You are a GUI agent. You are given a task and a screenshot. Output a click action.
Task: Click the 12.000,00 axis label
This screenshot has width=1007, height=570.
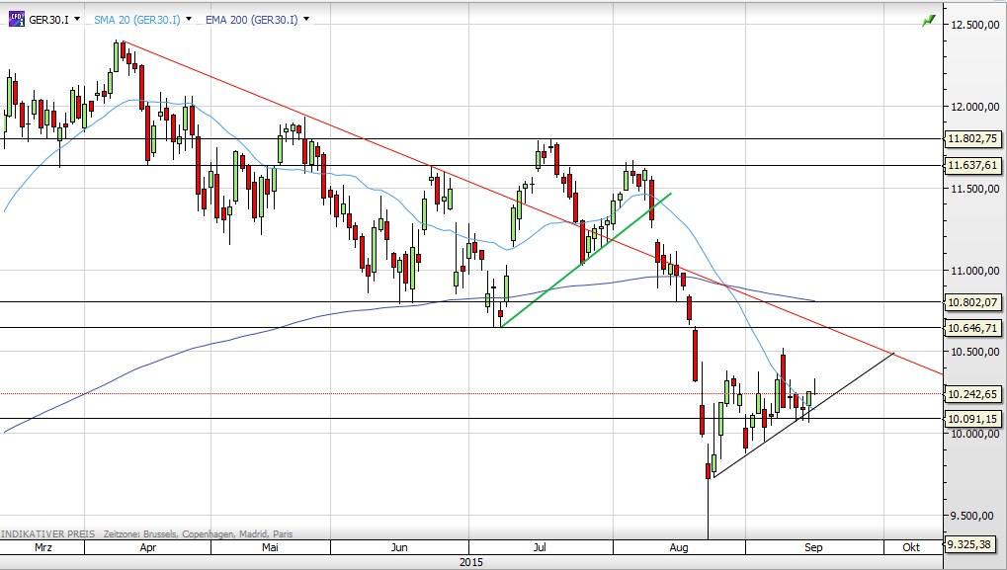pos(975,107)
